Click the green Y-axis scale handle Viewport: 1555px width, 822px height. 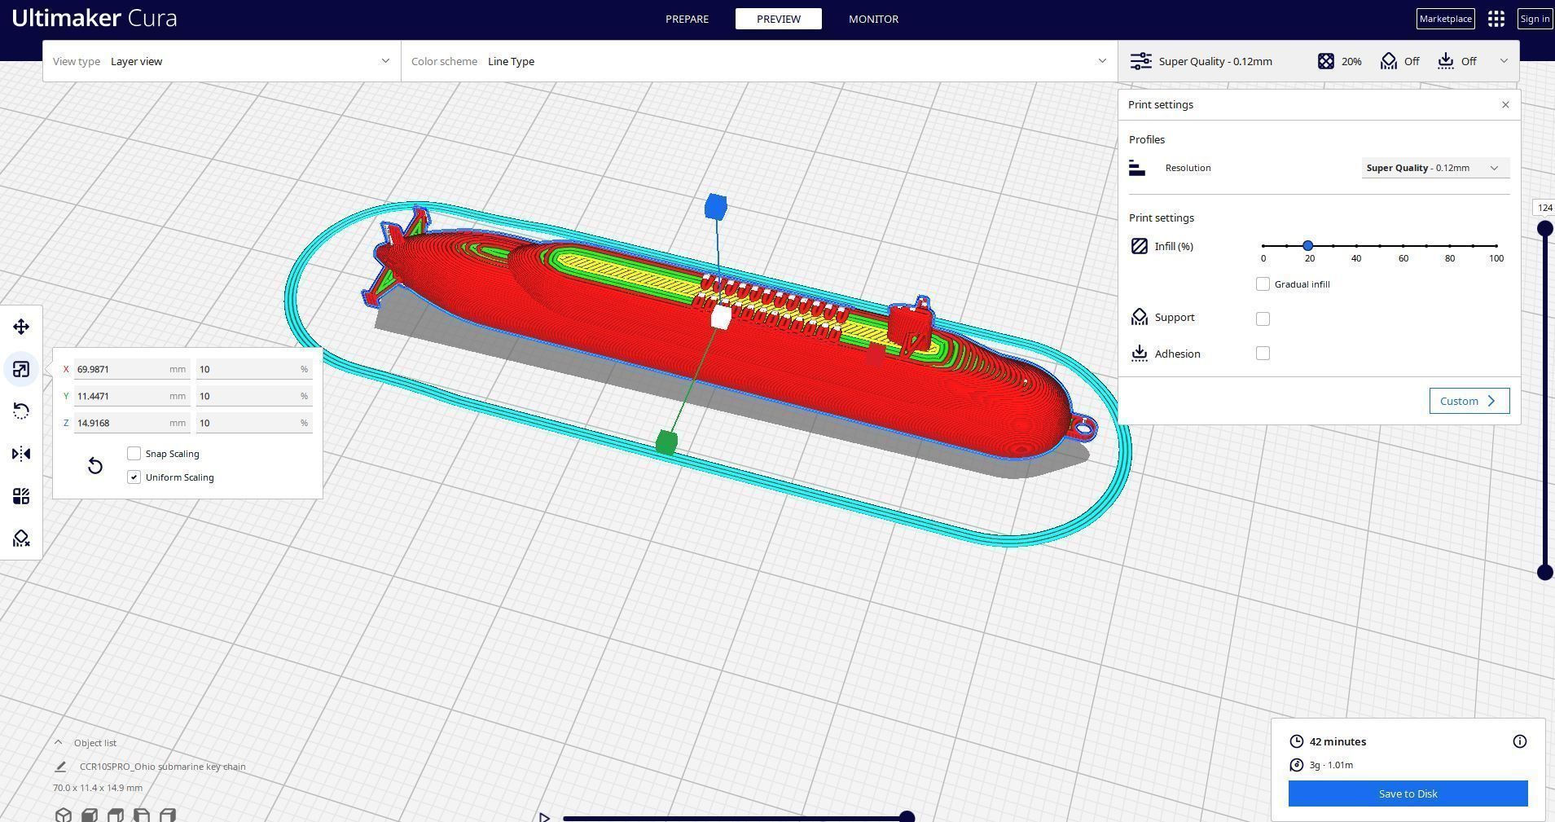click(x=666, y=442)
